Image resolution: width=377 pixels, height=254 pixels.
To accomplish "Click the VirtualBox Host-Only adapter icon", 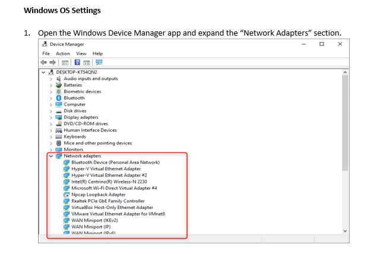I will pyautogui.click(x=66, y=207).
